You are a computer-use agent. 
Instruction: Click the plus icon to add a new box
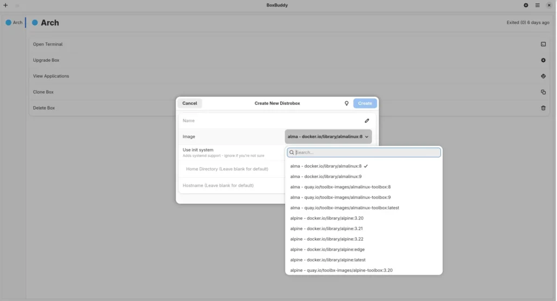tap(5, 5)
